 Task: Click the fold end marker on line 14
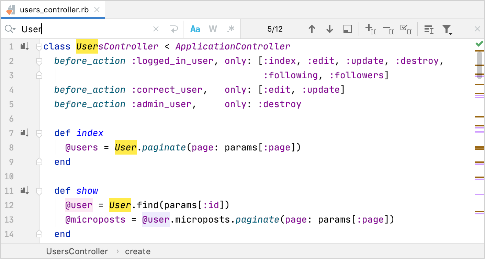coord(39,234)
